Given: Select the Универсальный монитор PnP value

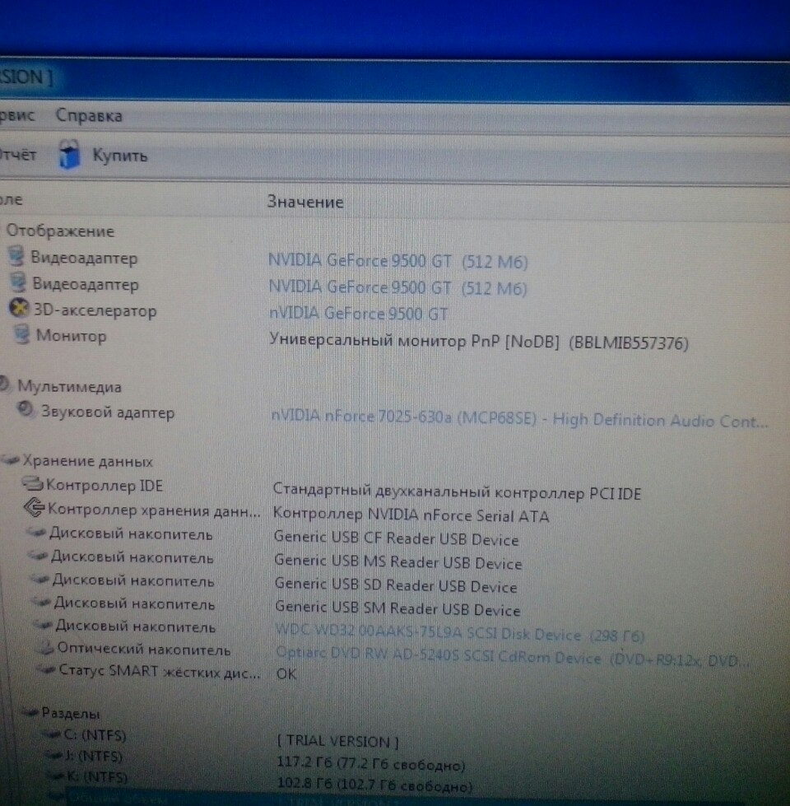Looking at the screenshot, I should point(479,342).
